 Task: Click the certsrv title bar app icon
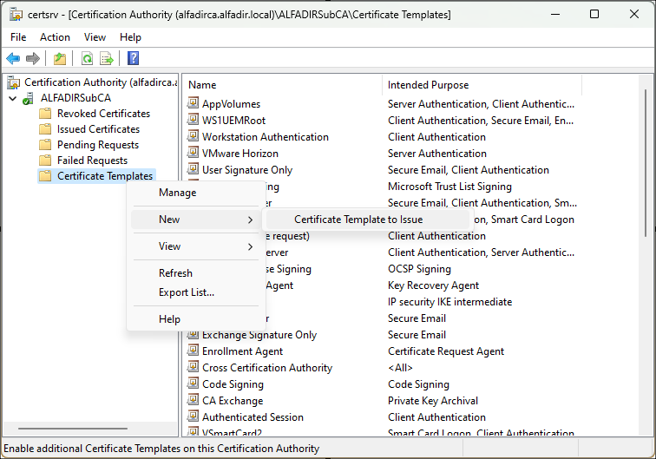click(x=16, y=15)
